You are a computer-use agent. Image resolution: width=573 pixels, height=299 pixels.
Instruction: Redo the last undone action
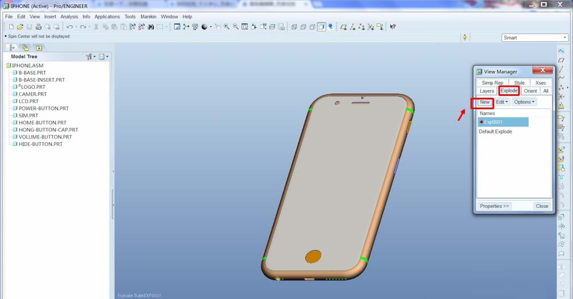pos(83,27)
